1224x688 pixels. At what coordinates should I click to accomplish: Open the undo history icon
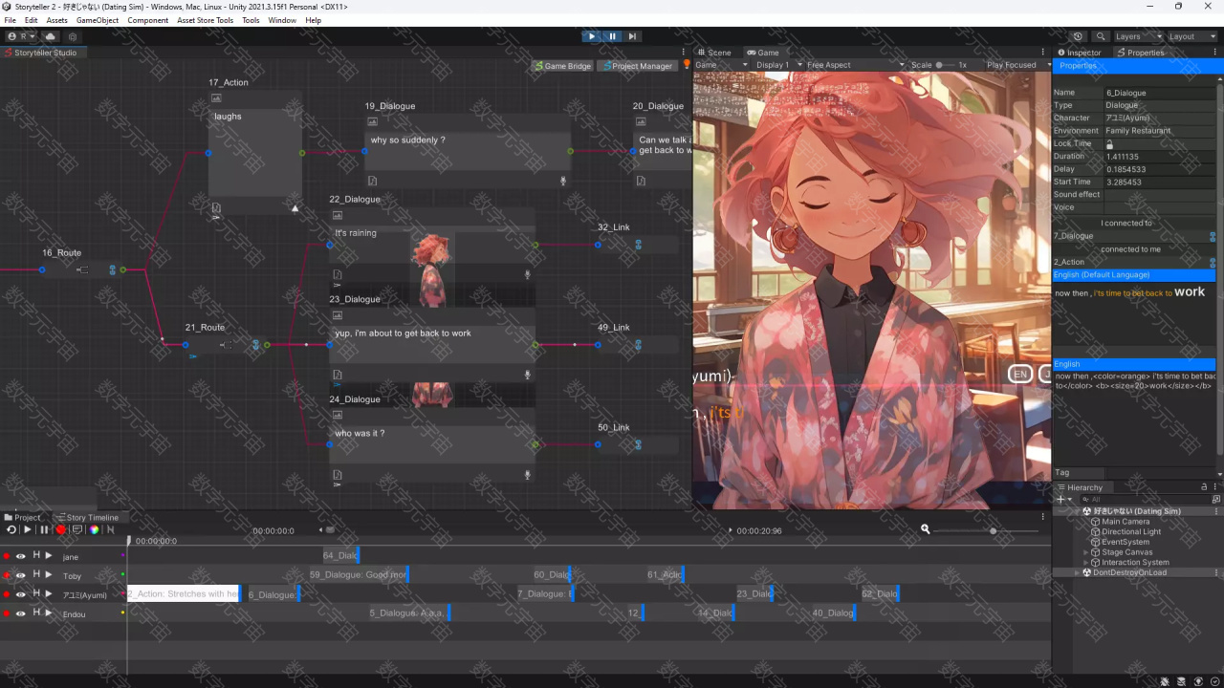point(1079,36)
